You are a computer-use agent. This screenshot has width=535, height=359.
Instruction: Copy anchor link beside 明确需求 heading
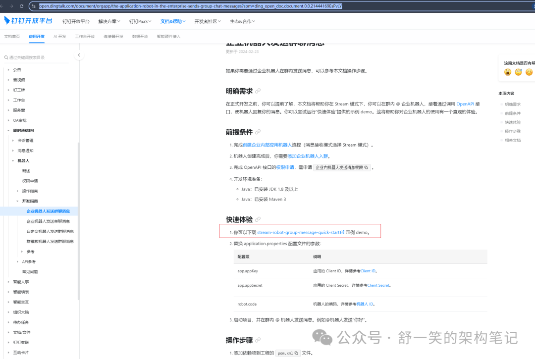[258, 91]
